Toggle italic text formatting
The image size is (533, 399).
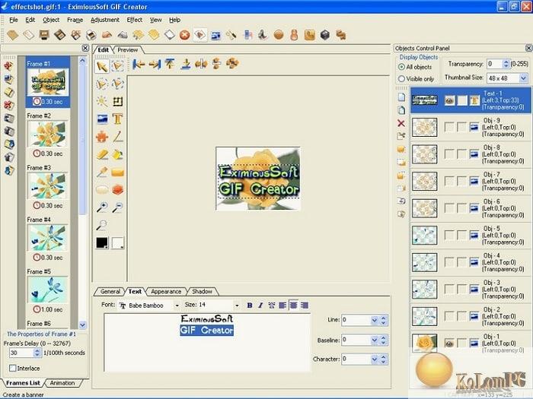click(260, 306)
